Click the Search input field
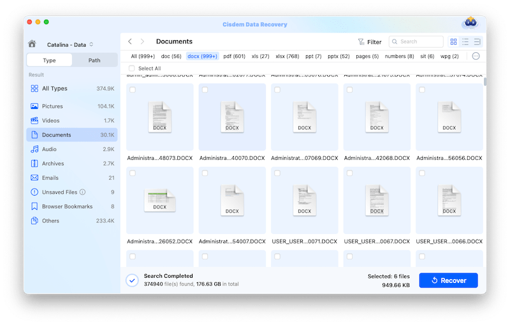Image resolution: width=510 pixels, height=325 pixels. tap(419, 41)
